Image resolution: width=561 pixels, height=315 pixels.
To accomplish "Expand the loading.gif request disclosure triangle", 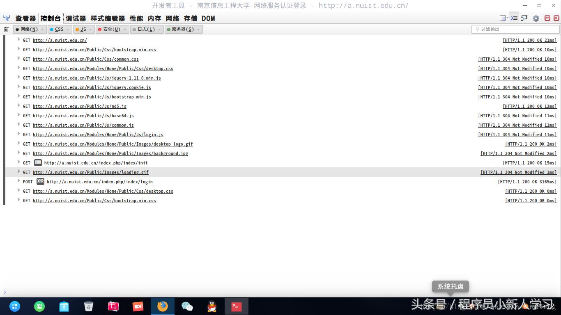I will (x=19, y=172).
